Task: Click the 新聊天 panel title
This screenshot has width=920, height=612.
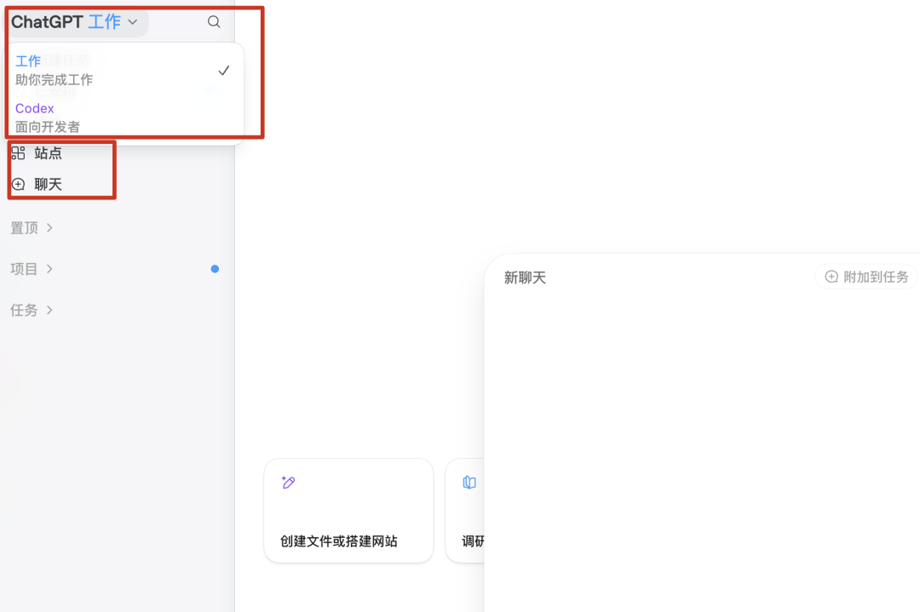Action: [x=525, y=277]
